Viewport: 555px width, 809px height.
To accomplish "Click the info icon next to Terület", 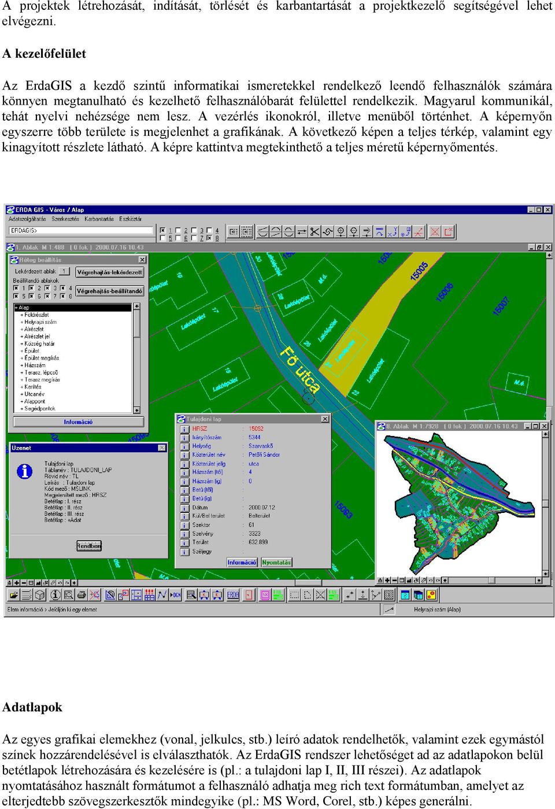I will [184, 542].
